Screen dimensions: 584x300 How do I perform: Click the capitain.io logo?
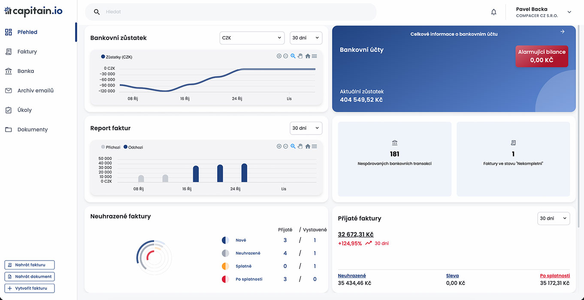[x=33, y=11]
